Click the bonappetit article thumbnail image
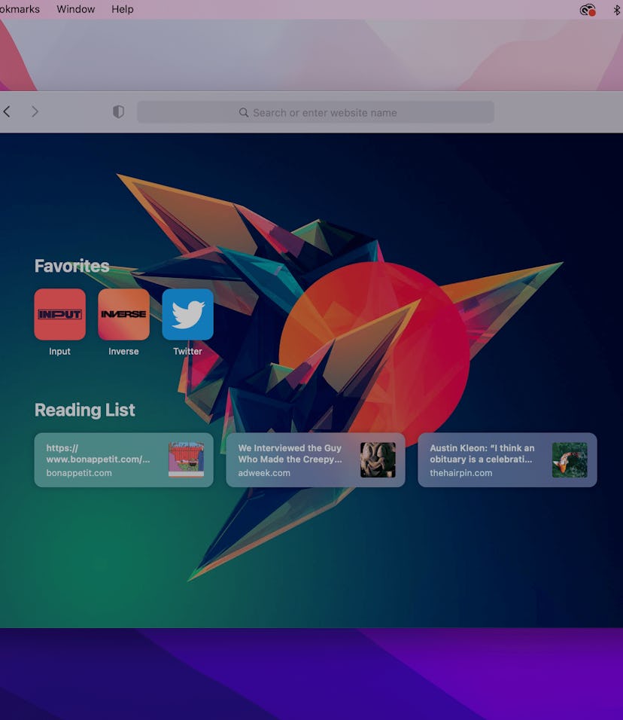This screenshot has width=623, height=720. coord(186,459)
